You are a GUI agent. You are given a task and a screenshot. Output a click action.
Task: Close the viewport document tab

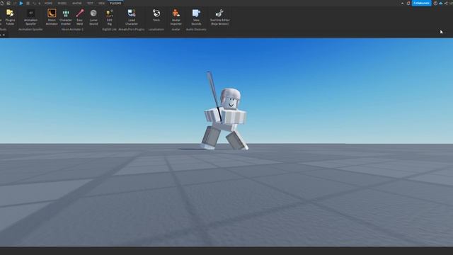4,35
